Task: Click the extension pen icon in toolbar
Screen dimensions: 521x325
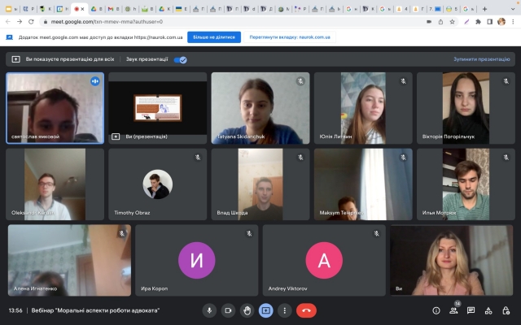Action: 466,22
